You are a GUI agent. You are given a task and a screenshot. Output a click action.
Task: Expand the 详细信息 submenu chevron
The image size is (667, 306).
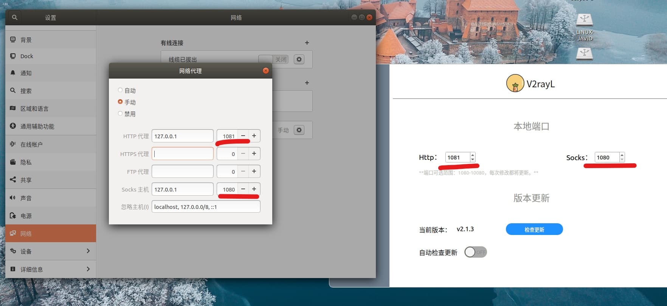[88, 269]
